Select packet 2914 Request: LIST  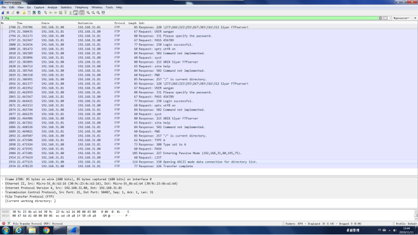[209, 158]
